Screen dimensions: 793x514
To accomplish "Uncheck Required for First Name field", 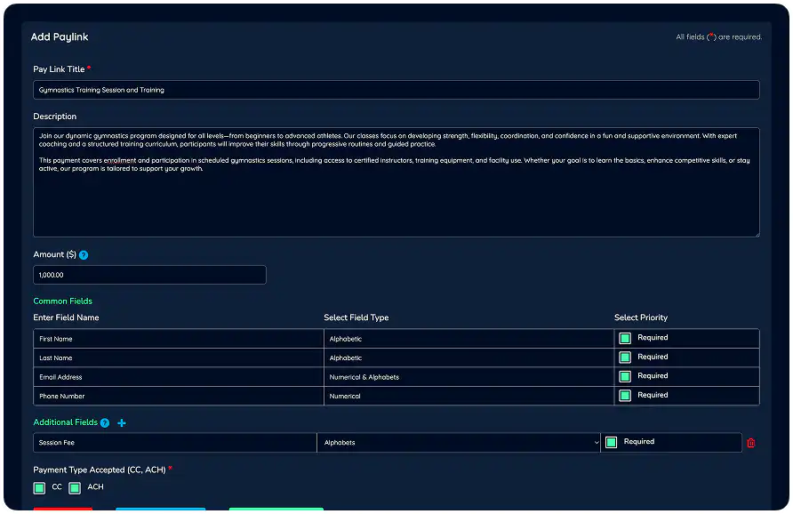I will [624, 338].
